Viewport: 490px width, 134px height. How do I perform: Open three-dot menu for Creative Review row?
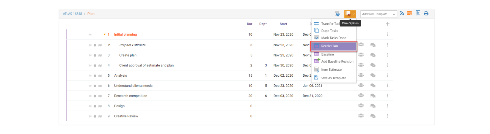click(x=387, y=116)
